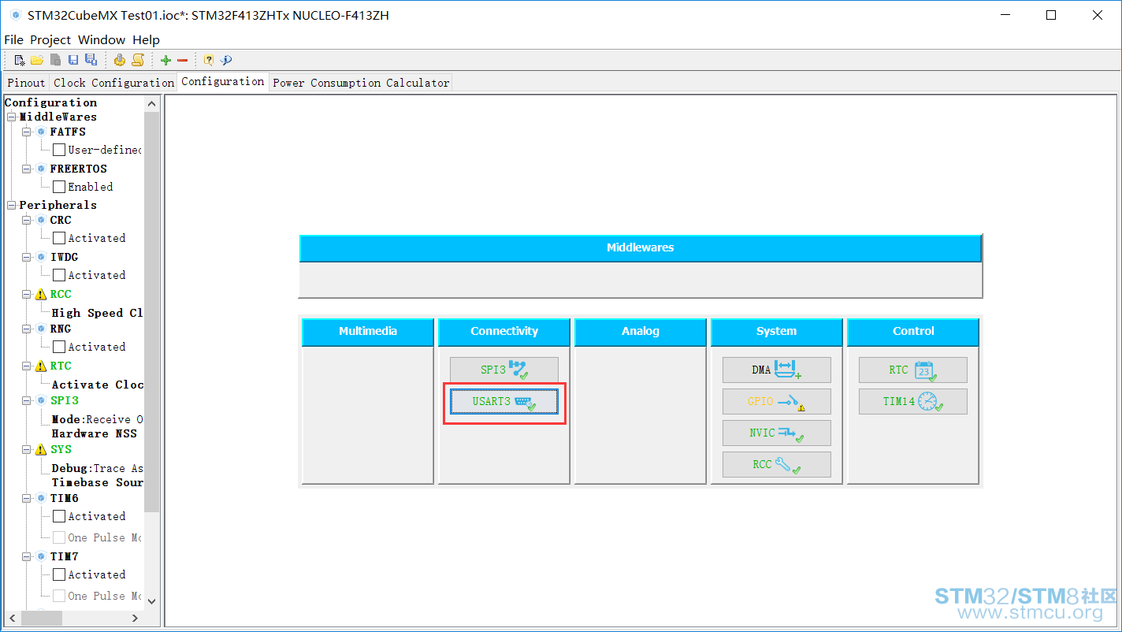Click the grayed-out gray document toolbar icon
The image size is (1122, 632).
pyautogui.click(x=55, y=60)
